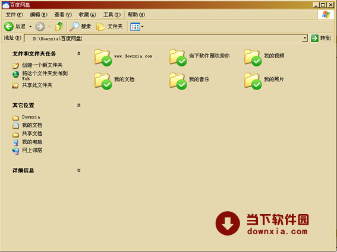Click the 我的文档 icon under 其它位置
This screenshot has width=337, height=252.
[15, 126]
